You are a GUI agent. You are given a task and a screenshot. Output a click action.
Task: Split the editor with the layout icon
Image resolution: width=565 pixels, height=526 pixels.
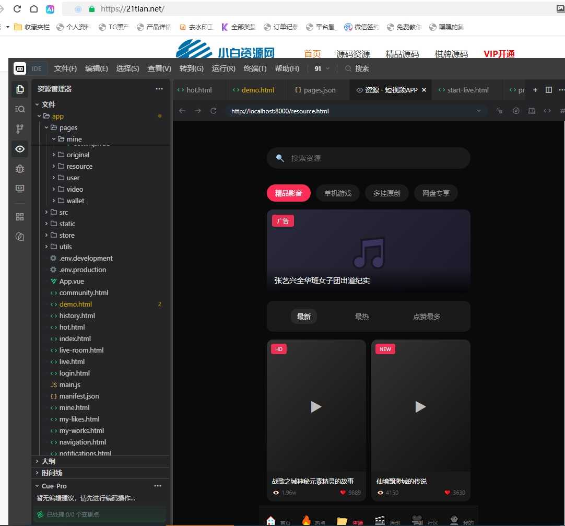pos(548,90)
